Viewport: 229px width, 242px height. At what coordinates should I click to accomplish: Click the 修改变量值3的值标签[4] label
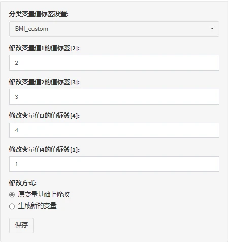click(x=44, y=116)
